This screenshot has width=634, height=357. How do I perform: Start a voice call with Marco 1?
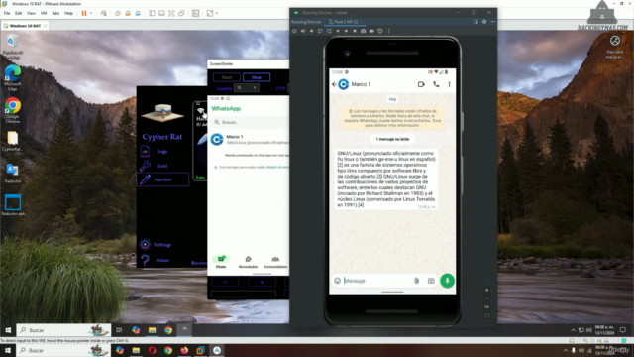point(436,84)
